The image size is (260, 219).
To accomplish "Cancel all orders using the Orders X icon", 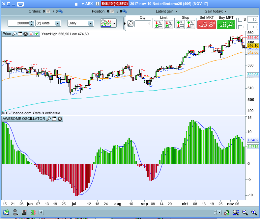I will (x=48, y=11).
